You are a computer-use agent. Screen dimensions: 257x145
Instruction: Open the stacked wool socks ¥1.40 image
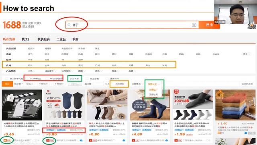coord(235,105)
